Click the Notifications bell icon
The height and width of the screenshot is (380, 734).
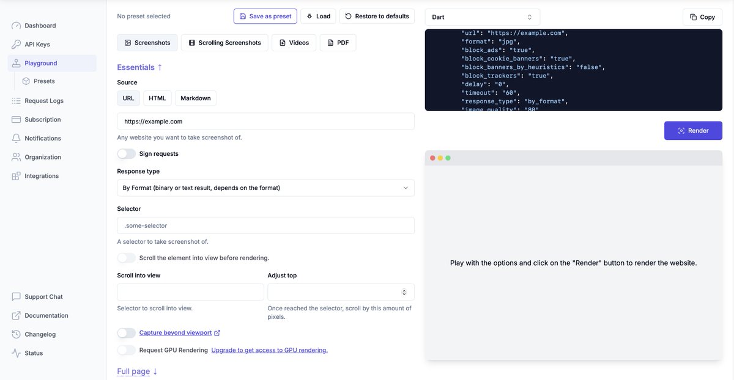[16, 138]
